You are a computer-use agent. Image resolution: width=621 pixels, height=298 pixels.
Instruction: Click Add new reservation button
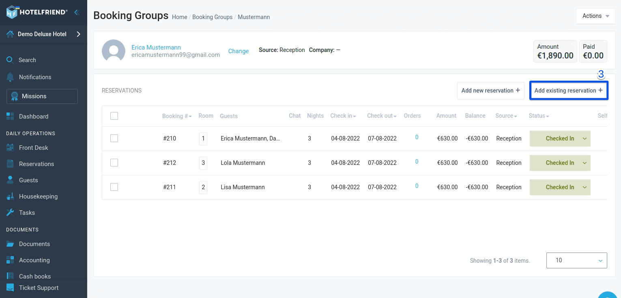tap(490, 91)
